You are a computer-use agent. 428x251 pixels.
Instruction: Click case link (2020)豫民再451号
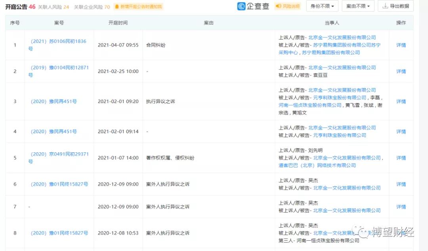point(55,101)
